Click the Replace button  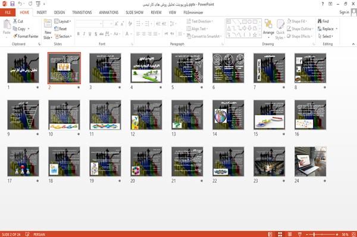[327, 29]
